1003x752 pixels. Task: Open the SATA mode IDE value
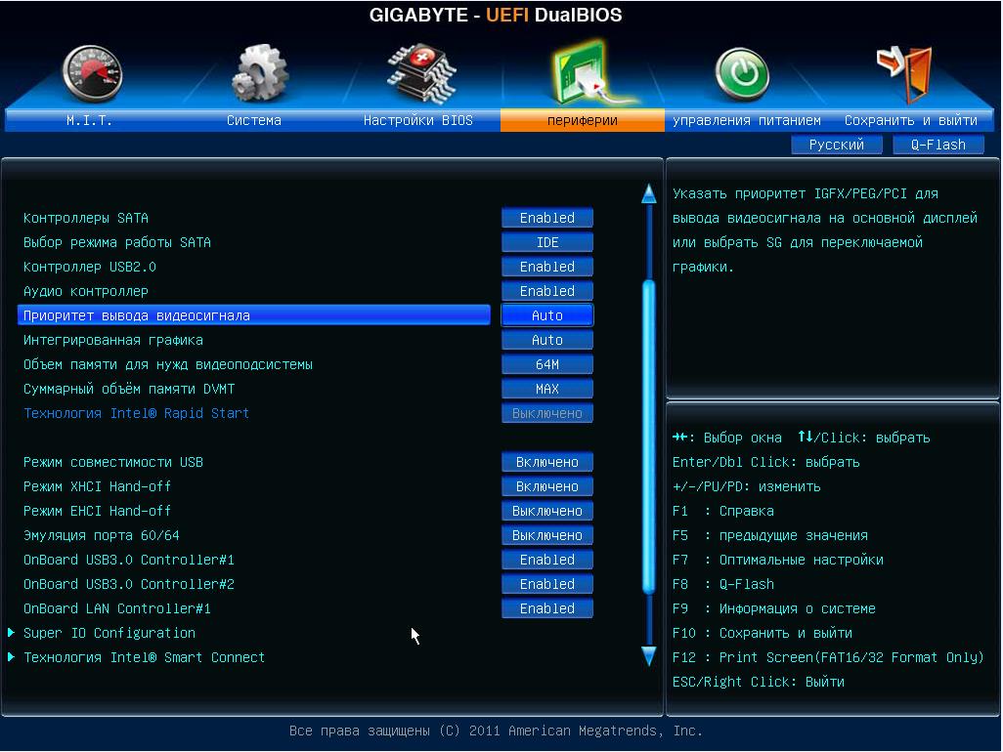point(546,242)
